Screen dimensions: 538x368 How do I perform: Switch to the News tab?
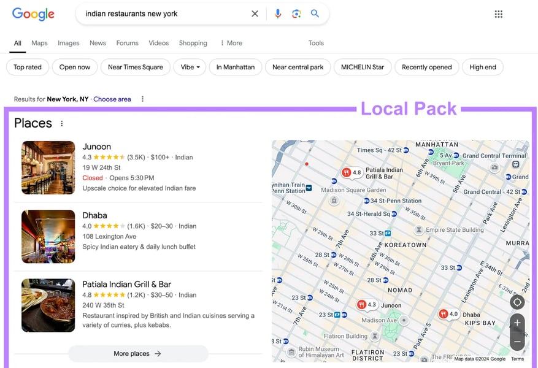coord(98,43)
